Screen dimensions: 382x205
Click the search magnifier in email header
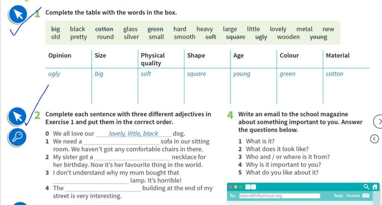[x=366, y=187]
